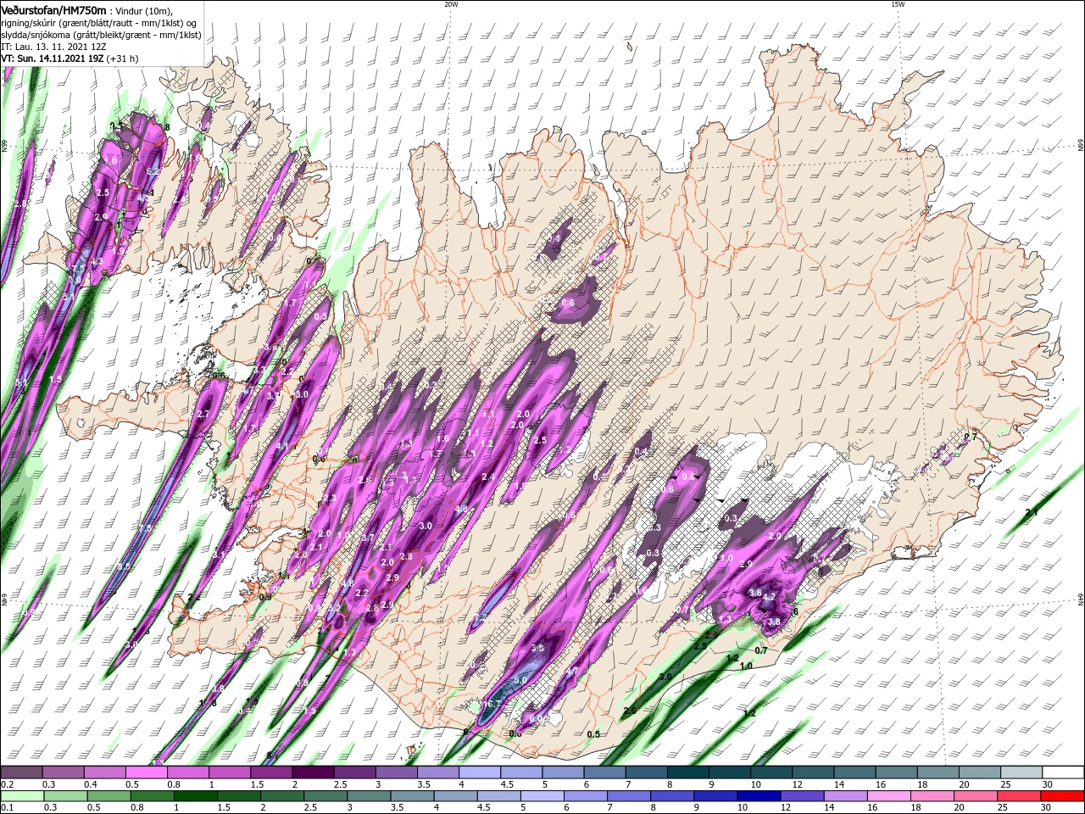Select dark green rain swatch between 1 and 1.5
The width and height of the screenshot is (1085, 814).
click(195, 796)
